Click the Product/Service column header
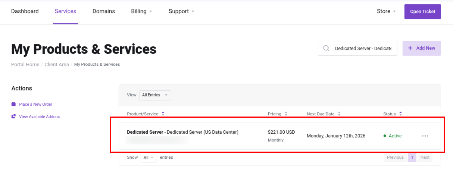Viewport: 453px width, 171px height. click(x=143, y=114)
